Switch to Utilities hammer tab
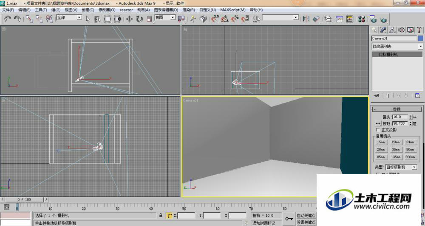The width and height of the screenshot is (425, 226). (419, 30)
